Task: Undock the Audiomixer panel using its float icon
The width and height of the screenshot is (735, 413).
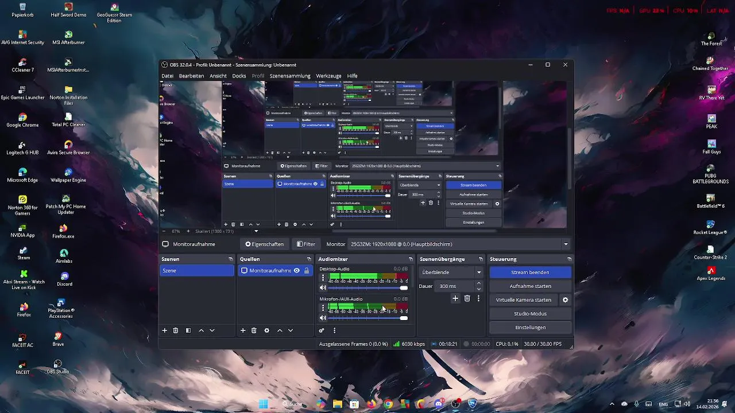Action: click(x=411, y=259)
